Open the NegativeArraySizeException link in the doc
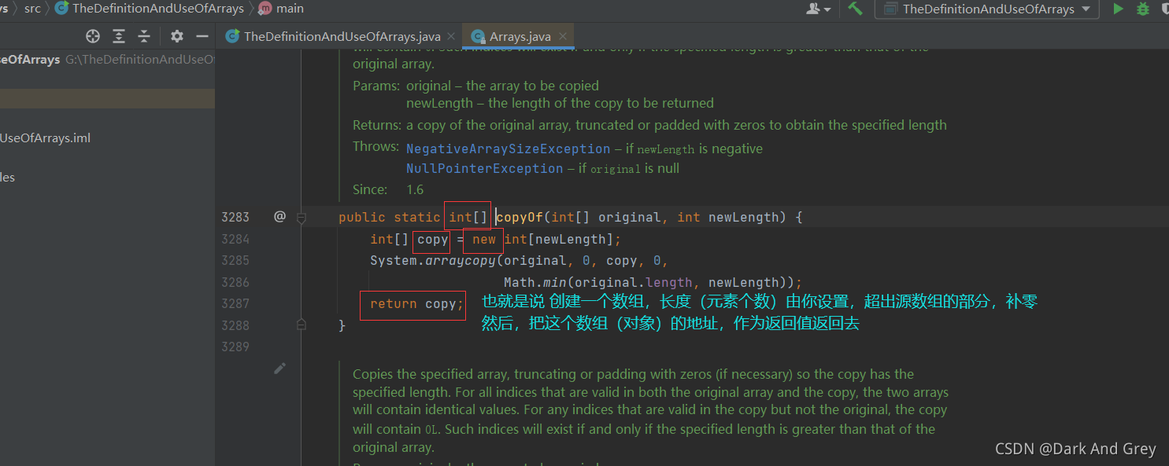The width and height of the screenshot is (1169, 466). coord(509,149)
